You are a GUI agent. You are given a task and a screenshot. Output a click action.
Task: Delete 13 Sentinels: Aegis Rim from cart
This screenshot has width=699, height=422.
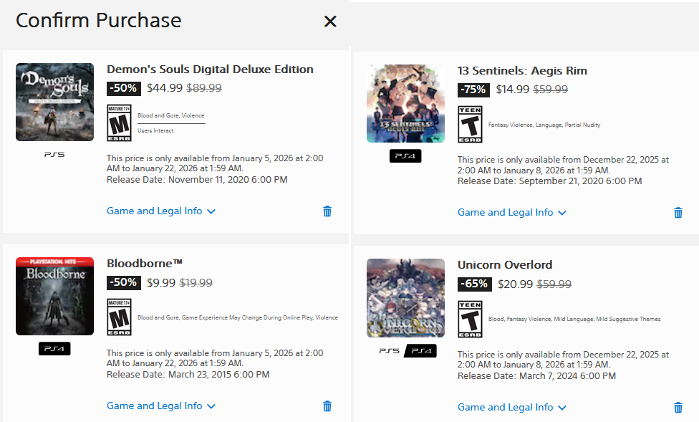pyautogui.click(x=678, y=213)
